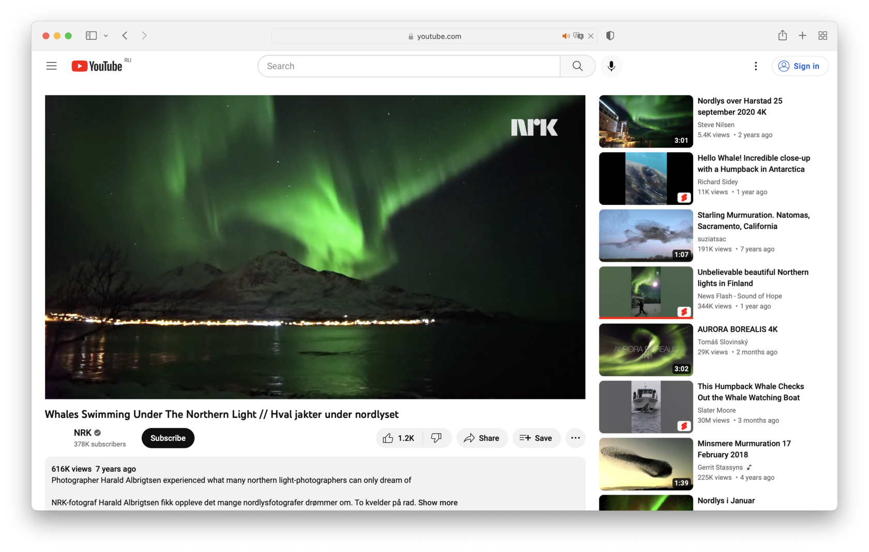Subscribe to the NRK channel
The image size is (869, 552).
(x=168, y=438)
